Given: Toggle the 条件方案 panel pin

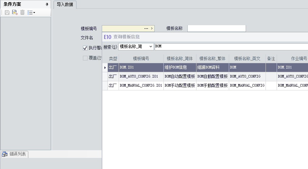Looking at the screenshot, I should (47, 4).
